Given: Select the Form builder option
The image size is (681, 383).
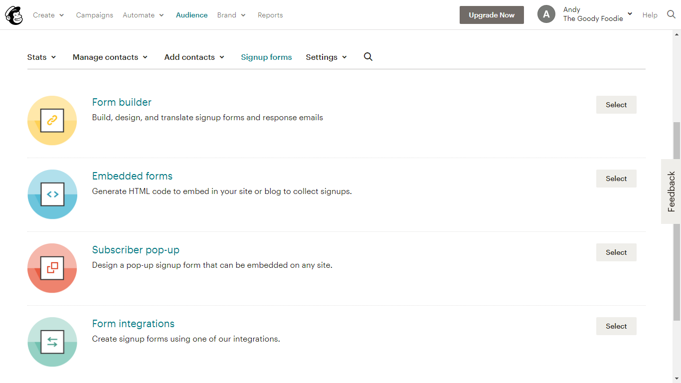Looking at the screenshot, I should [x=616, y=105].
